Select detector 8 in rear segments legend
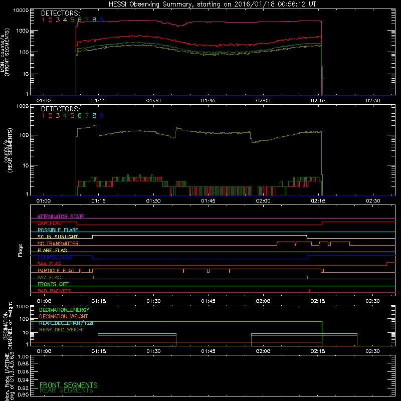Image resolution: width=401 pixels, height=401 pixels. pyautogui.click(x=94, y=116)
